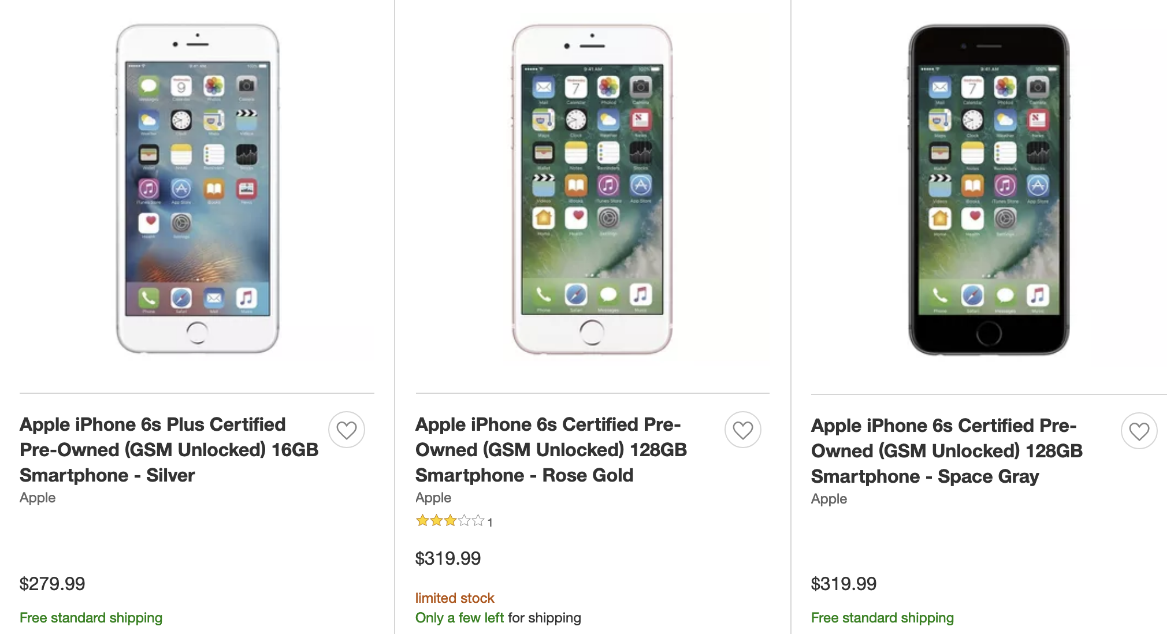Click the $319.99 price under the Rose Gold phone
Screen dimensions: 1174x634
[x=448, y=558]
